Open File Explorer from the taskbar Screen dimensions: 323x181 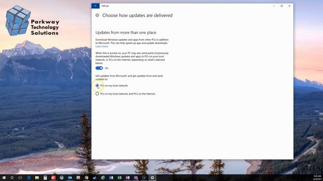(x=37, y=177)
